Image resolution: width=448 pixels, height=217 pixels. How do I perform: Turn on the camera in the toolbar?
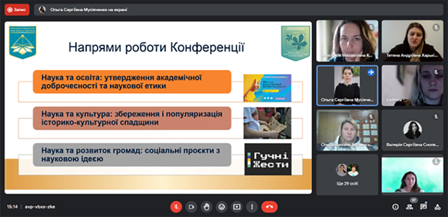click(x=191, y=207)
